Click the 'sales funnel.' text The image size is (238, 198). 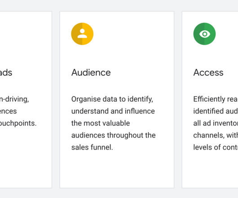pos(92,147)
